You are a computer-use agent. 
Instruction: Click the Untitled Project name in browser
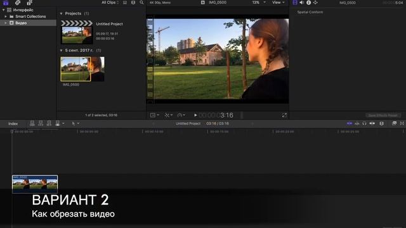pos(109,24)
